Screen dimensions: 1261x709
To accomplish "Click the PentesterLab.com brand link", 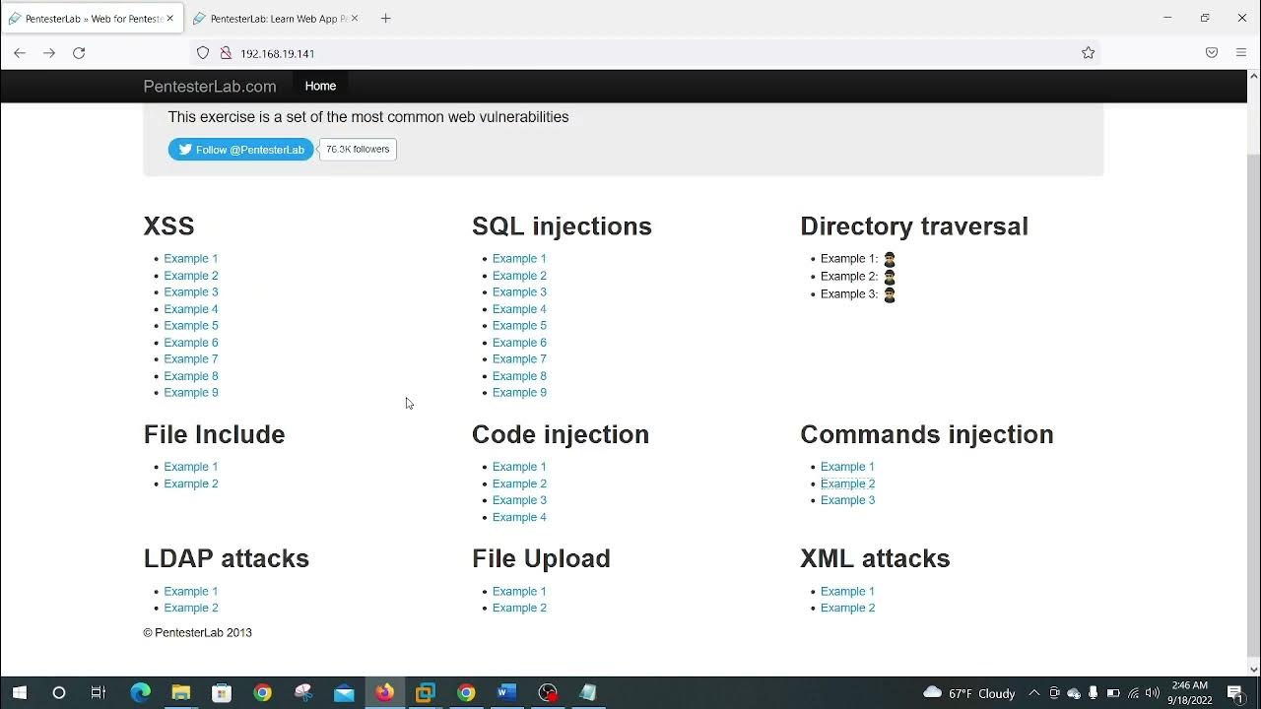I will pyautogui.click(x=210, y=87).
